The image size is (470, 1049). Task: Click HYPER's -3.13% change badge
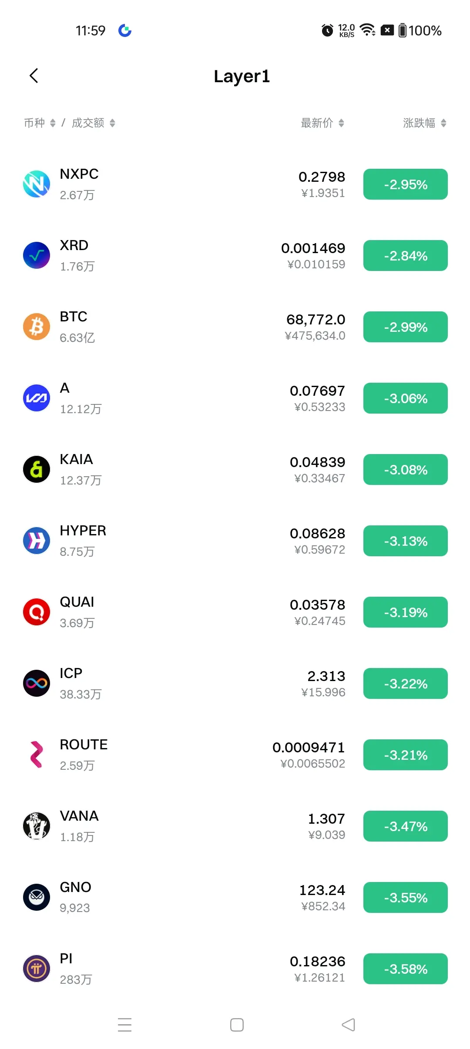(406, 541)
